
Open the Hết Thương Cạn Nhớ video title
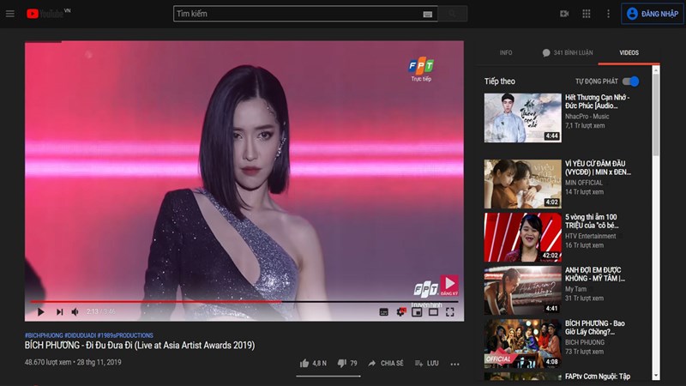597,101
